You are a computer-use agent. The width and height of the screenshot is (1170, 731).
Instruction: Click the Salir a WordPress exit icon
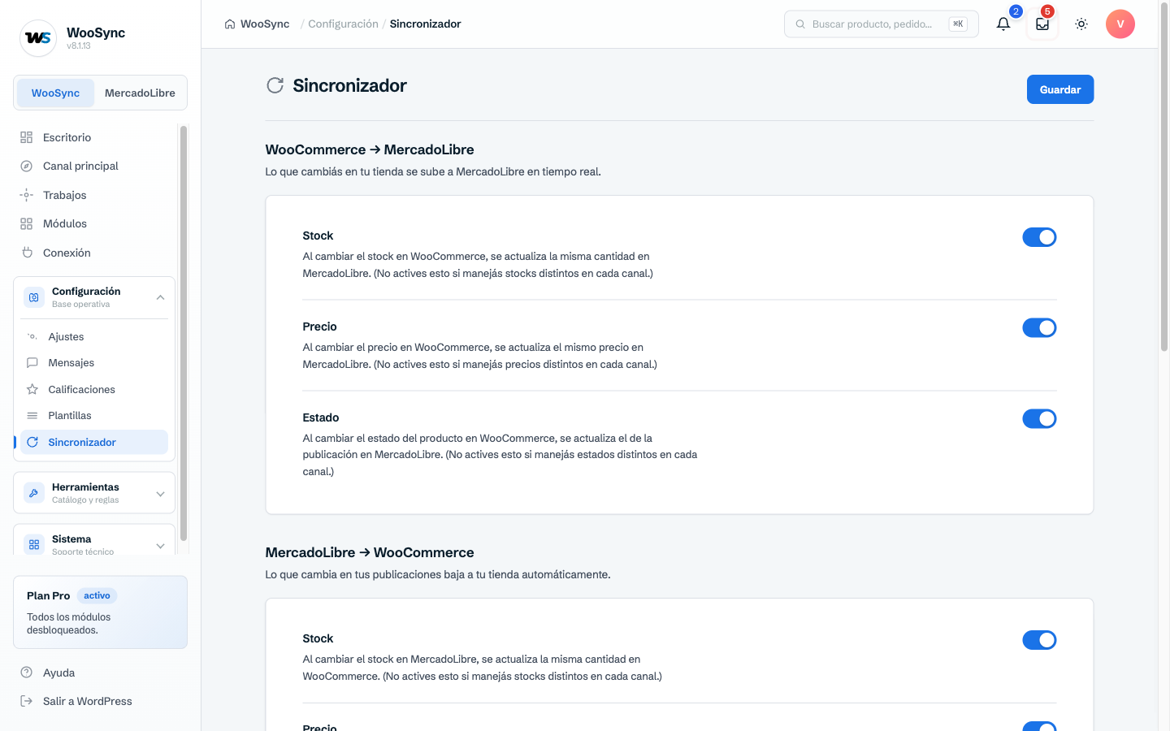[x=26, y=701]
